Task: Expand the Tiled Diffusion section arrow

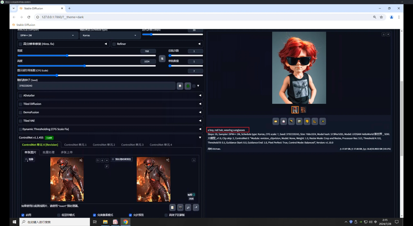Action: (200, 104)
